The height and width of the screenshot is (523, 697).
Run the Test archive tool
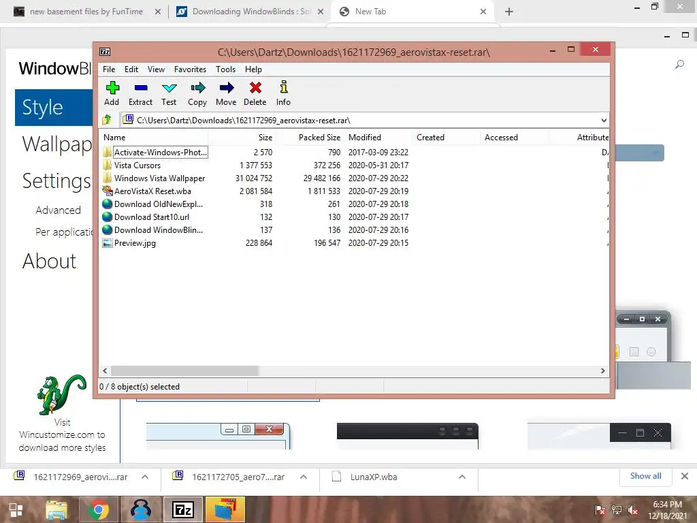169,88
